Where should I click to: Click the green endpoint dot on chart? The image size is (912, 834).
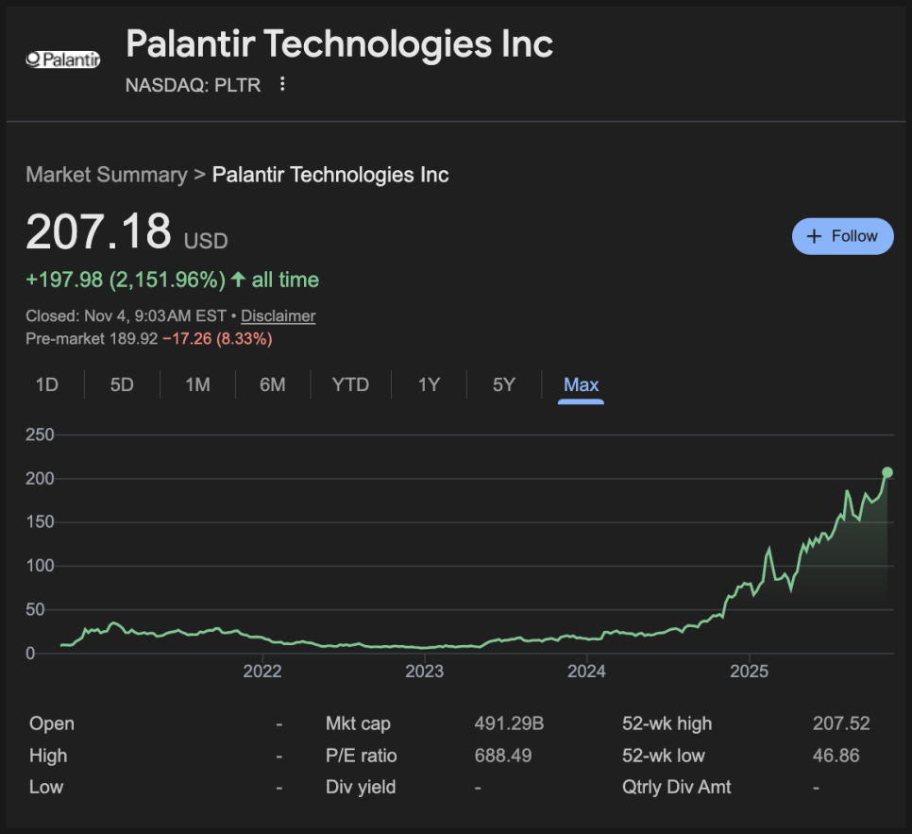[x=887, y=472]
